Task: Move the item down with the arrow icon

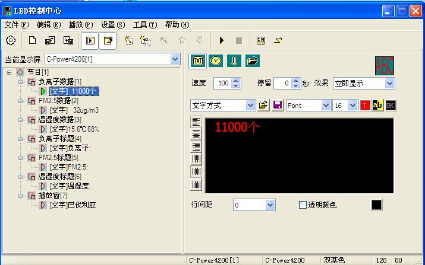Action: tap(200, 40)
